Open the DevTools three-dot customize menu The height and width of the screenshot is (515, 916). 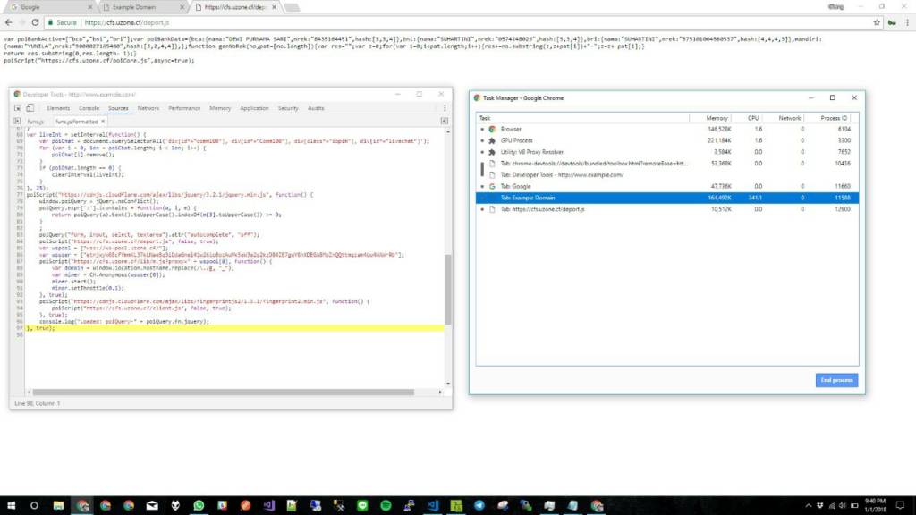[445, 108]
